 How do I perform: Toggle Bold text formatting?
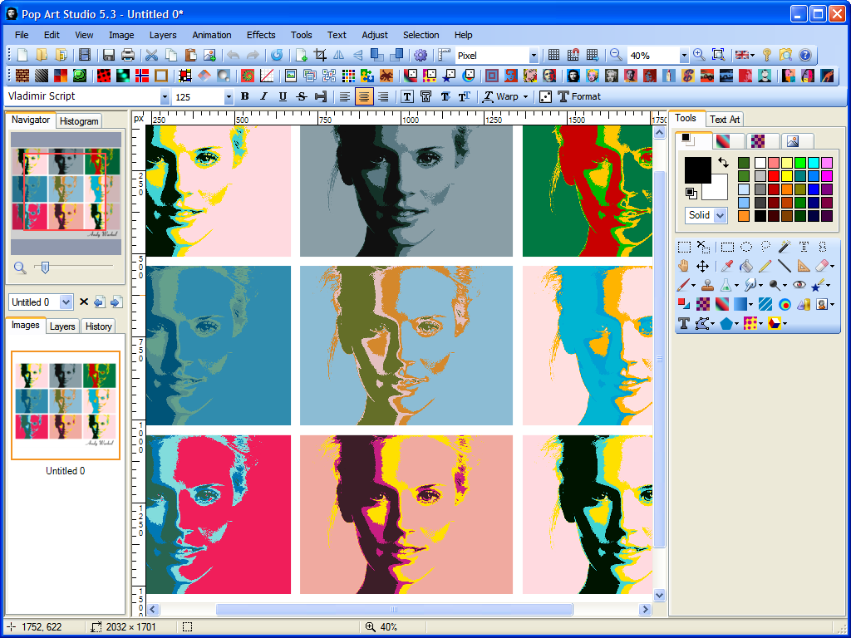(245, 96)
